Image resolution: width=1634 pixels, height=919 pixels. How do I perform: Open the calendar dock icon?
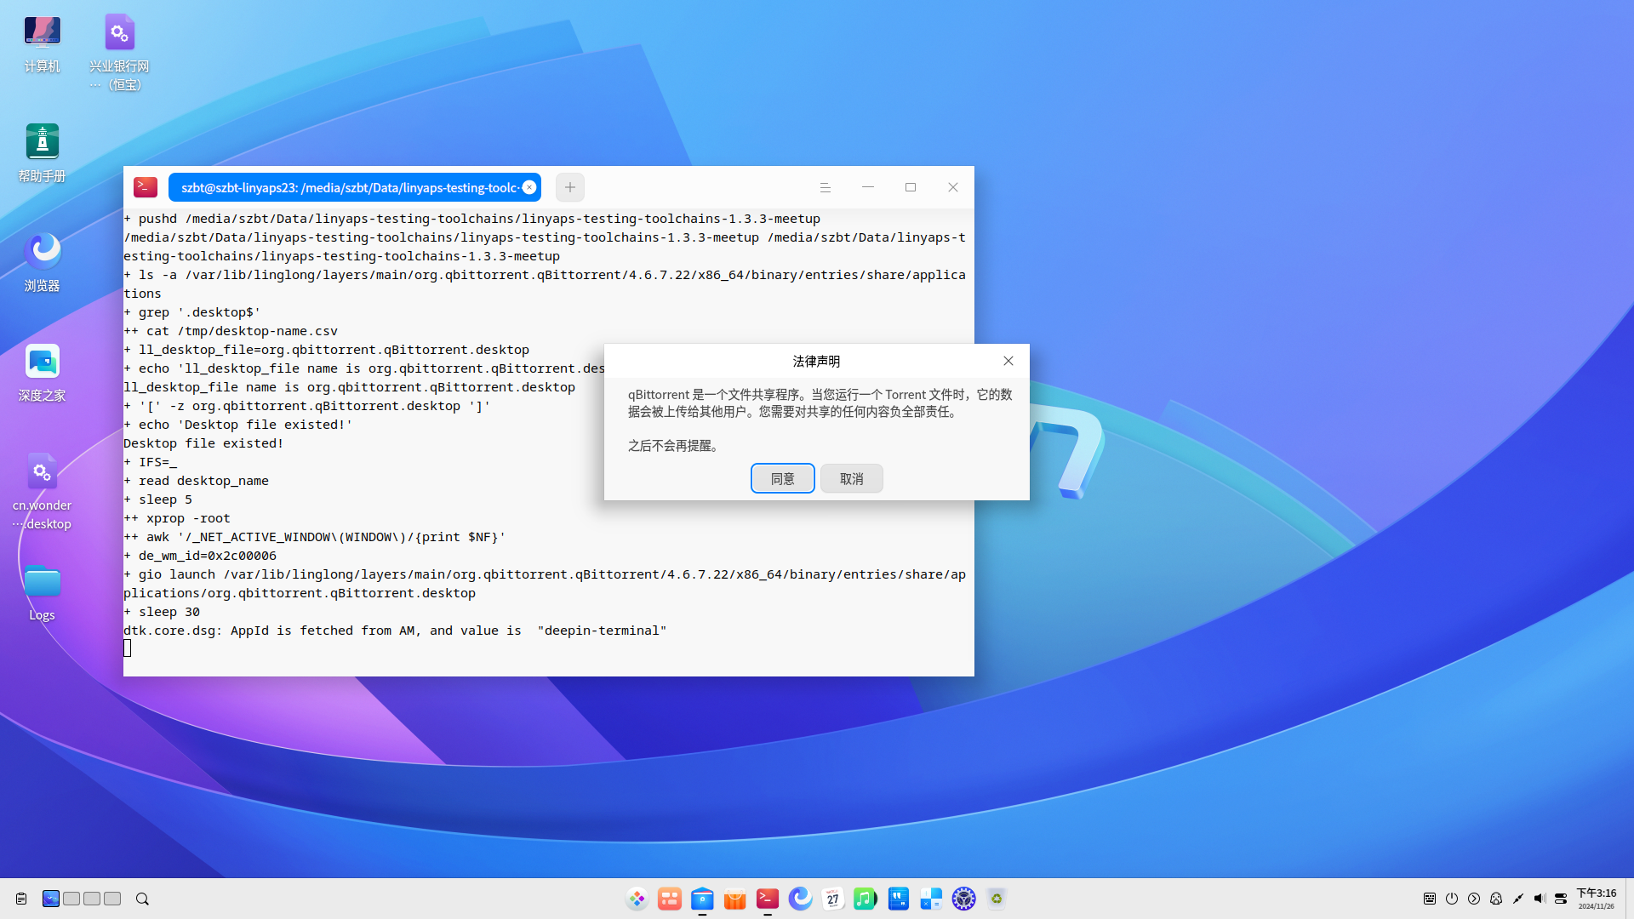(833, 899)
